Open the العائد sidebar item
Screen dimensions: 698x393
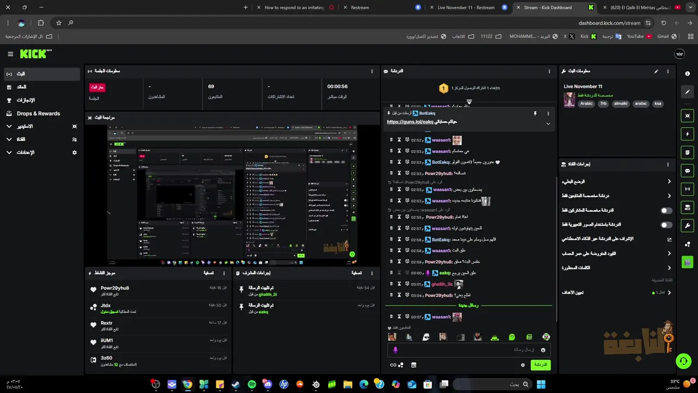pos(42,87)
